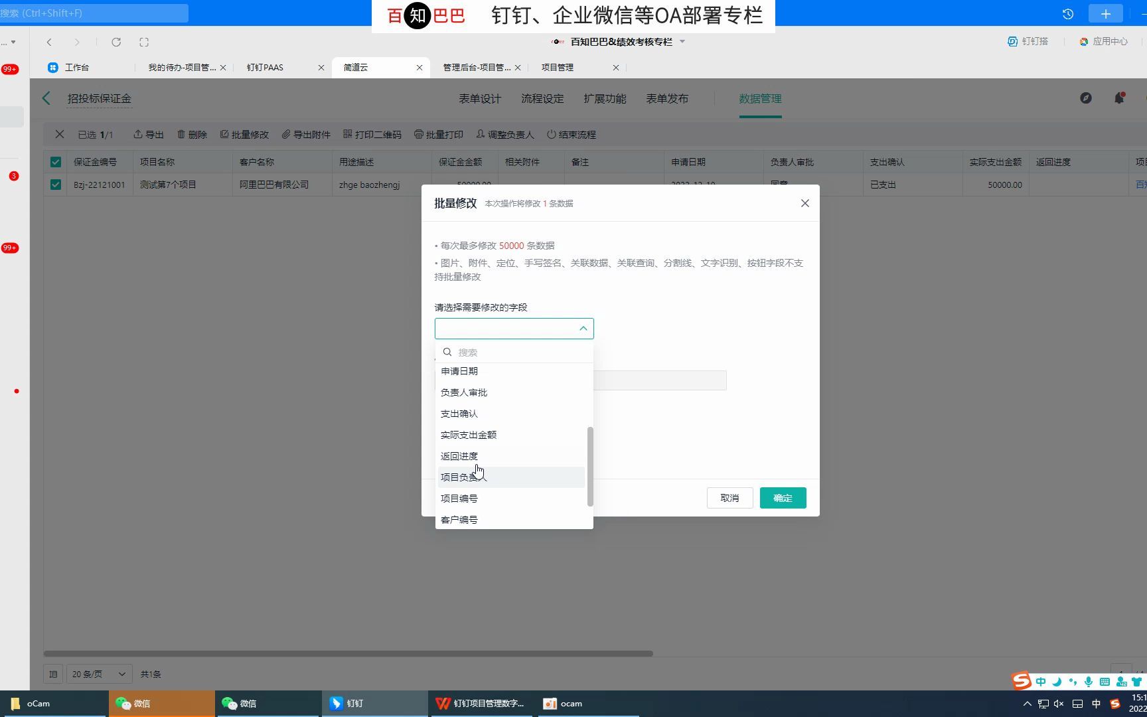The height and width of the screenshot is (717, 1147).
Task: Close the 钉钉PAAS tab
Action: point(321,68)
